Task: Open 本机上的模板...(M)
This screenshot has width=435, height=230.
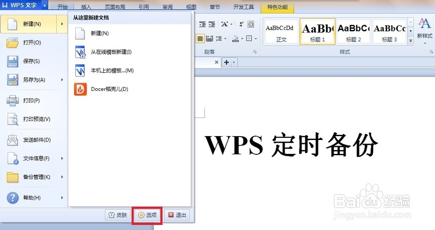Action: pyautogui.click(x=130, y=71)
